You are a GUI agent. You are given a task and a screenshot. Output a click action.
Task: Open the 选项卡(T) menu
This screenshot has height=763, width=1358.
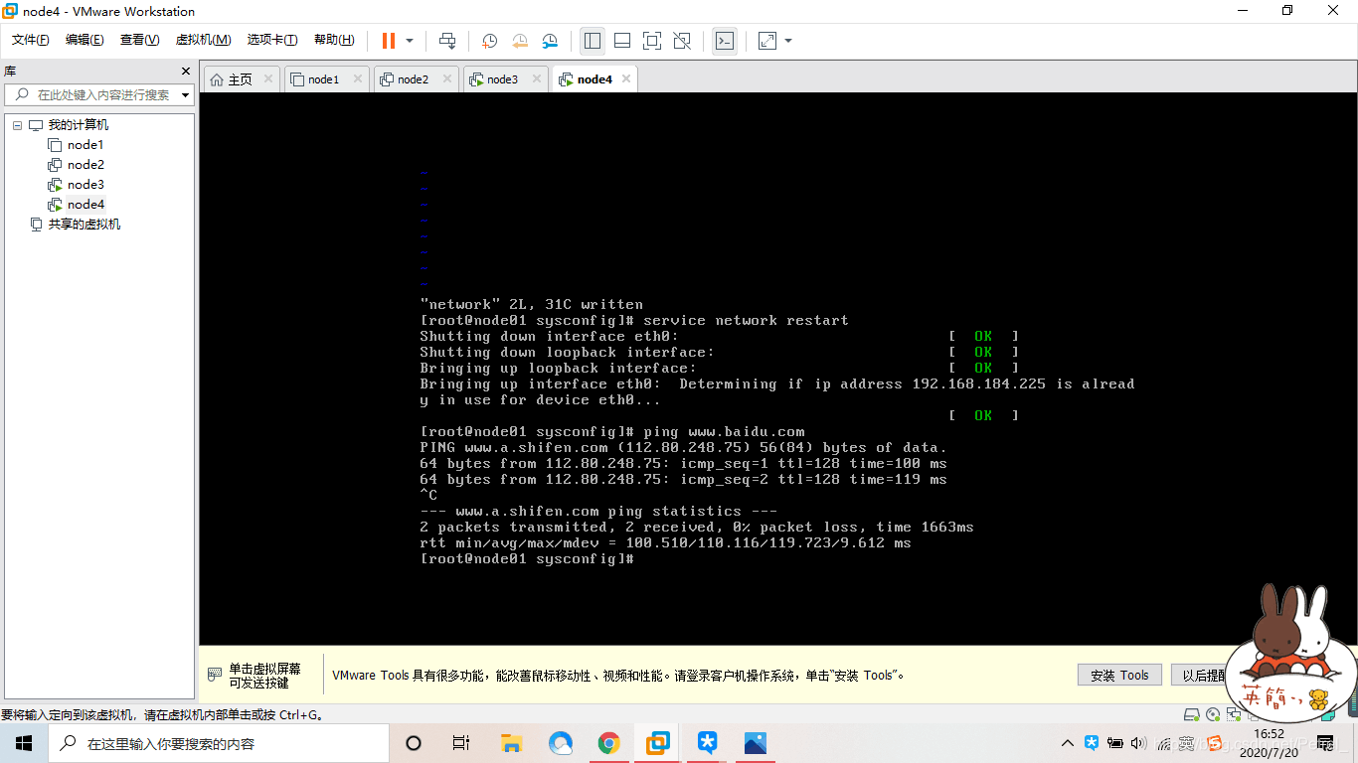pyautogui.click(x=272, y=40)
